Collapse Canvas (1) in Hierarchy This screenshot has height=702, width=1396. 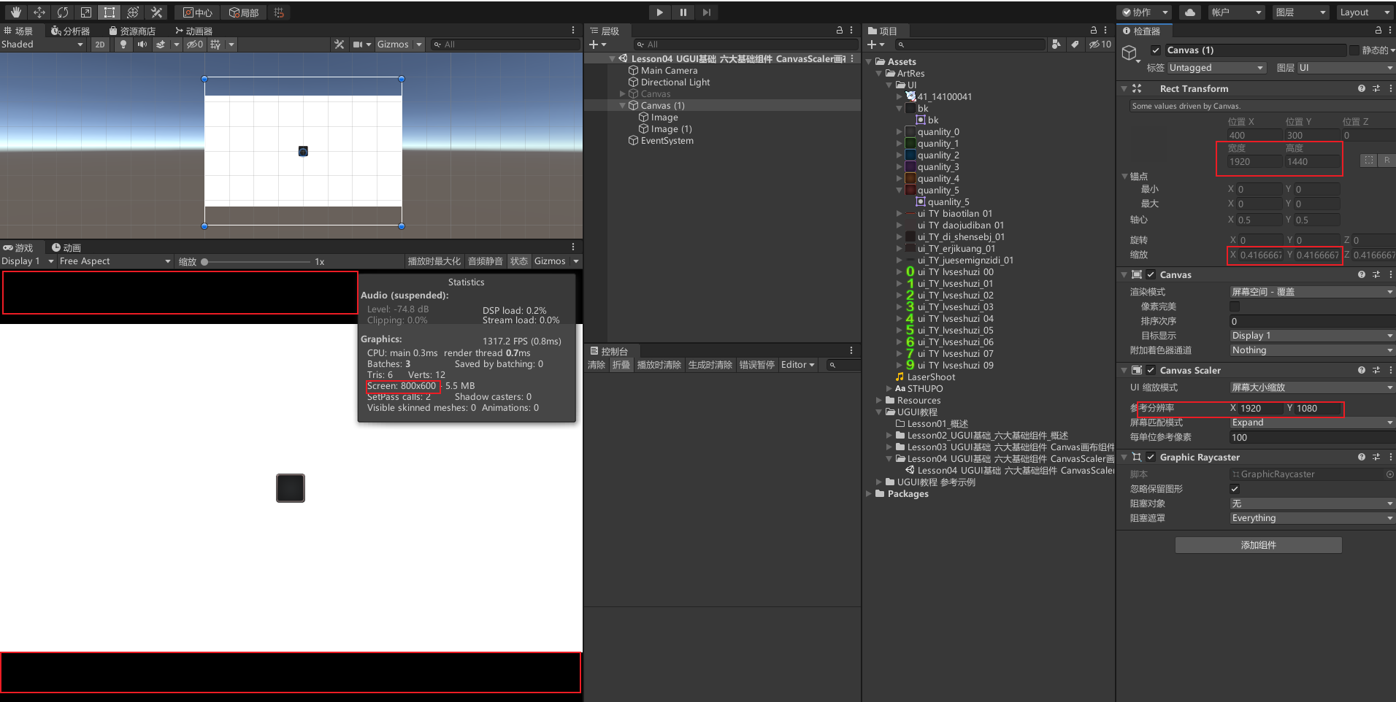tap(623, 106)
